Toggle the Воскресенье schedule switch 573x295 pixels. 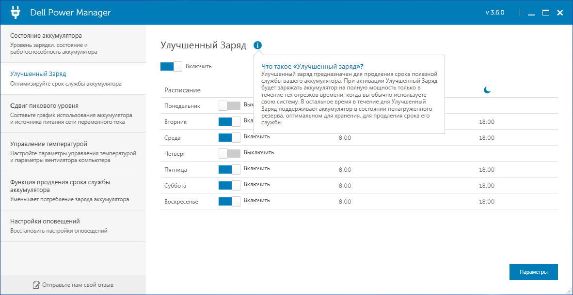(229, 201)
